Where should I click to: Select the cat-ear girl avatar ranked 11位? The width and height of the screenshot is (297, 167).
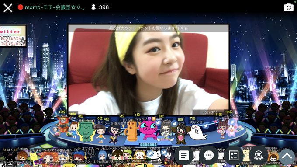point(222,129)
